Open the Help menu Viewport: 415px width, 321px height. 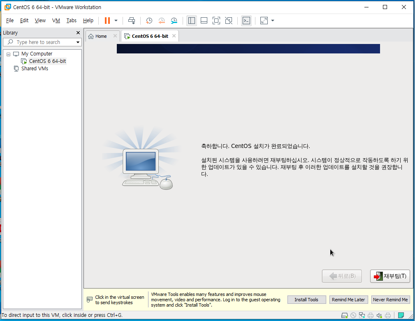(88, 21)
